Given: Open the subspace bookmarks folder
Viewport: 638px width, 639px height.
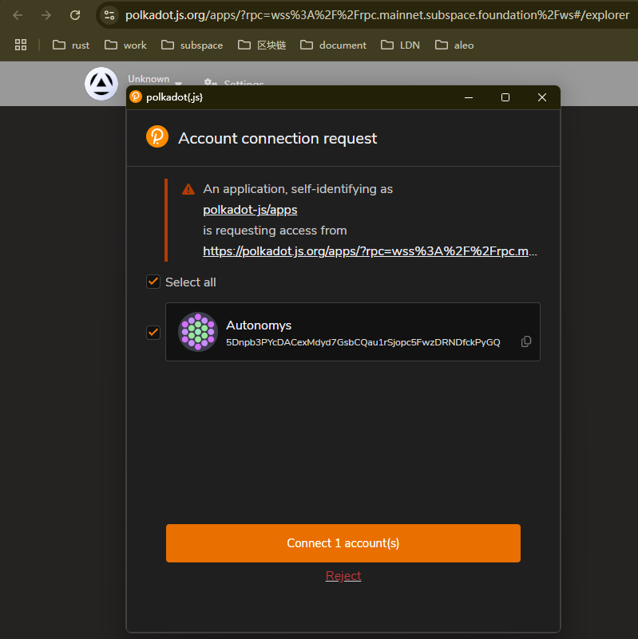Looking at the screenshot, I should coord(192,45).
